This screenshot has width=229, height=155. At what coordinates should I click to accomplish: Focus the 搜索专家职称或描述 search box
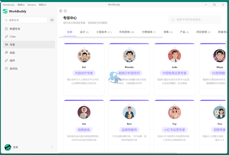point(195,20)
